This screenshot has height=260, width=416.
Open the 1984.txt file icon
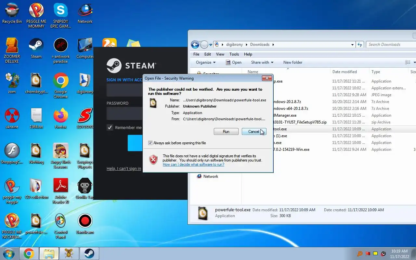click(x=36, y=118)
